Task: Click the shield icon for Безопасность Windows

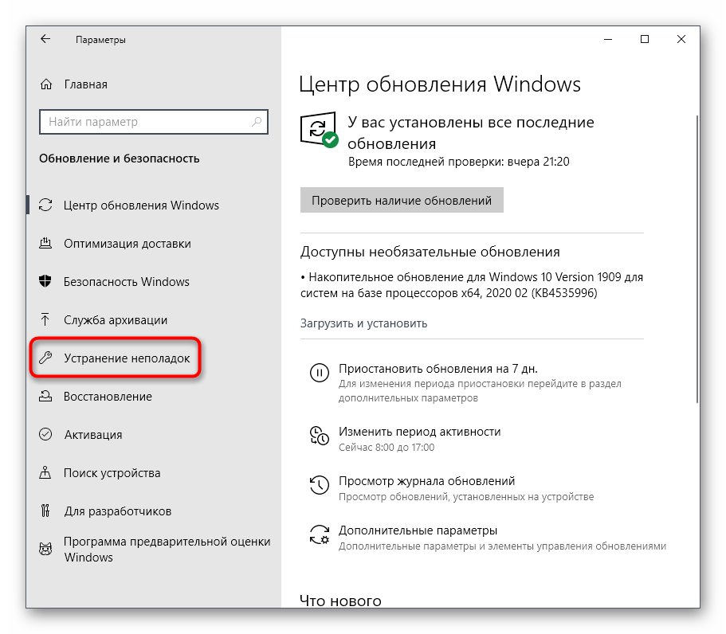Action: (x=47, y=282)
